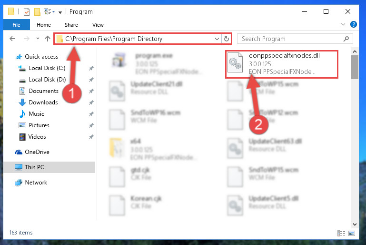The width and height of the screenshot is (366, 245).
Task: Open the File menu
Action: click(16, 24)
